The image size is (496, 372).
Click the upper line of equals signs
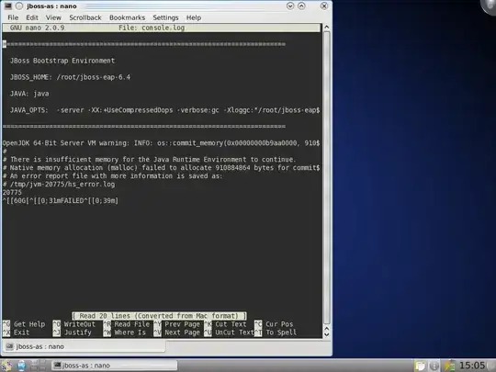click(144, 44)
